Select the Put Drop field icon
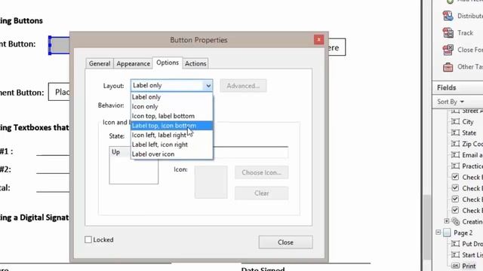 pyautogui.click(x=455, y=244)
